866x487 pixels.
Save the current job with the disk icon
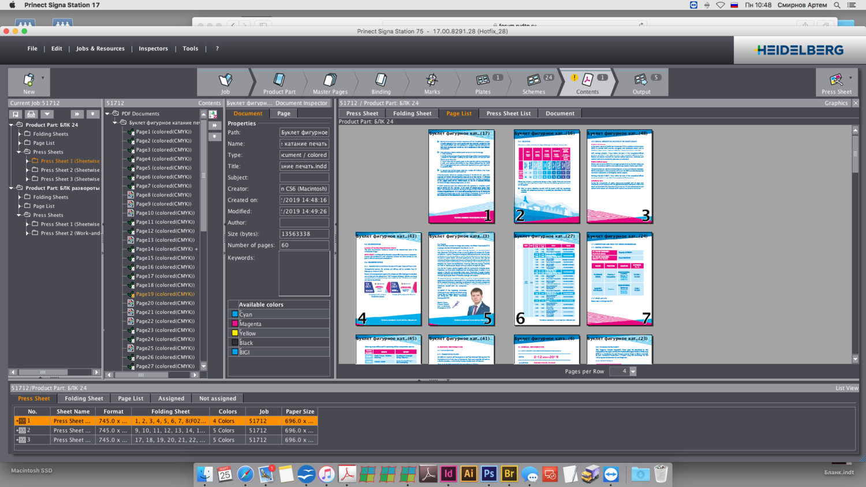16,114
